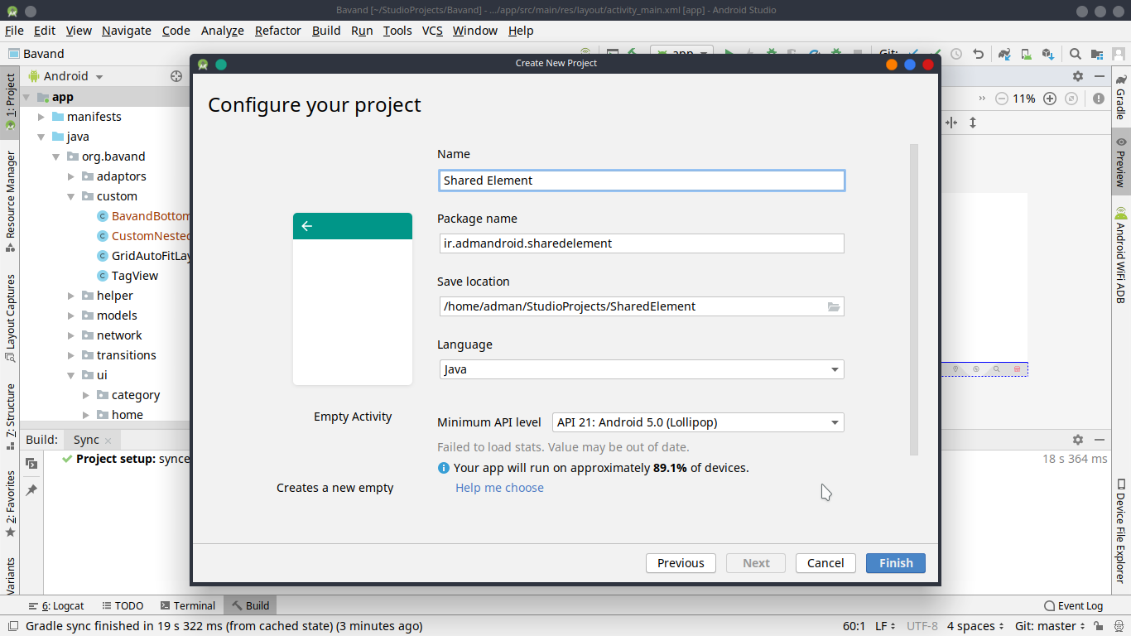Open Event Log tab
The image size is (1131, 636).
click(x=1073, y=606)
